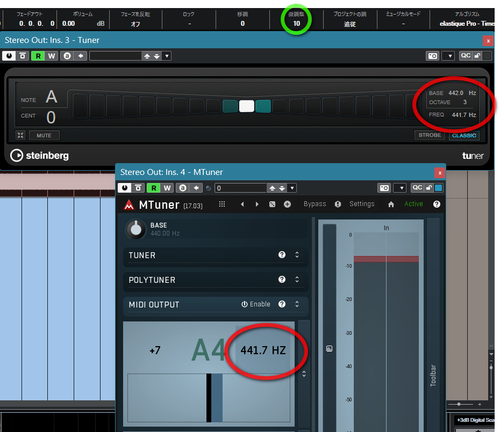Open the preset name field in Tuner window
Viewport: 500px width, 432px height.
tap(115, 56)
